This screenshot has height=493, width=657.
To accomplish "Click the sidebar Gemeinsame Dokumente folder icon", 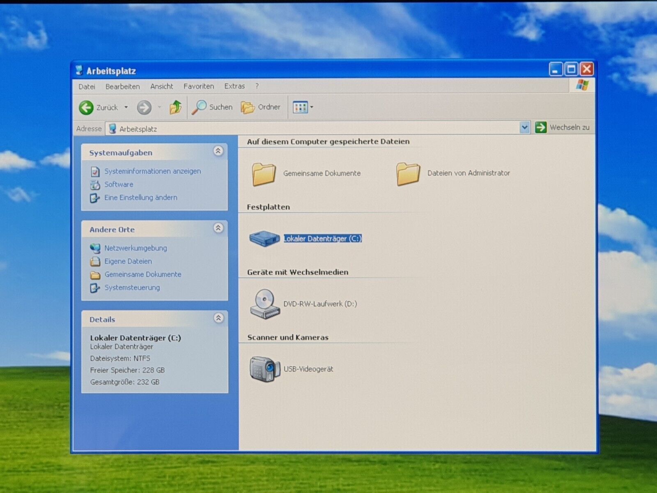I will click(x=95, y=275).
